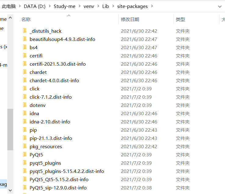Click the PyQt5_sip-12.9.0.dist-info folder icon
Viewport: 225px width, 194px height.
click(25, 188)
